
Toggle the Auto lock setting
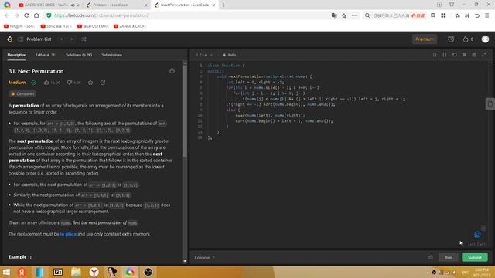pos(229,55)
